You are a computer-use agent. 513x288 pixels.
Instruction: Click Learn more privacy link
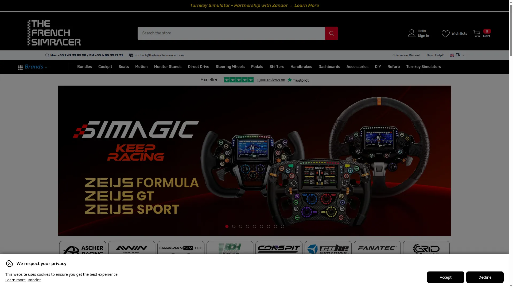[15, 280]
